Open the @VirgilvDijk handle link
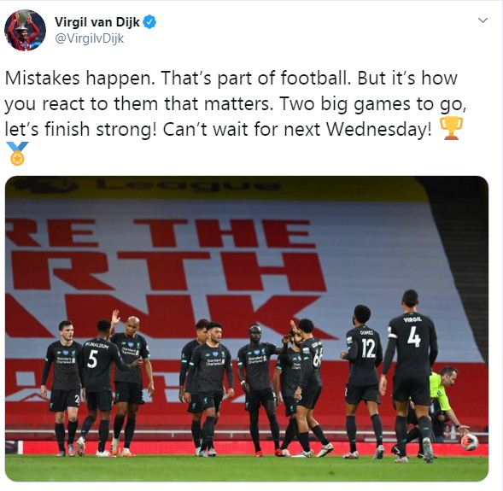The width and height of the screenshot is (503, 491). (89, 38)
